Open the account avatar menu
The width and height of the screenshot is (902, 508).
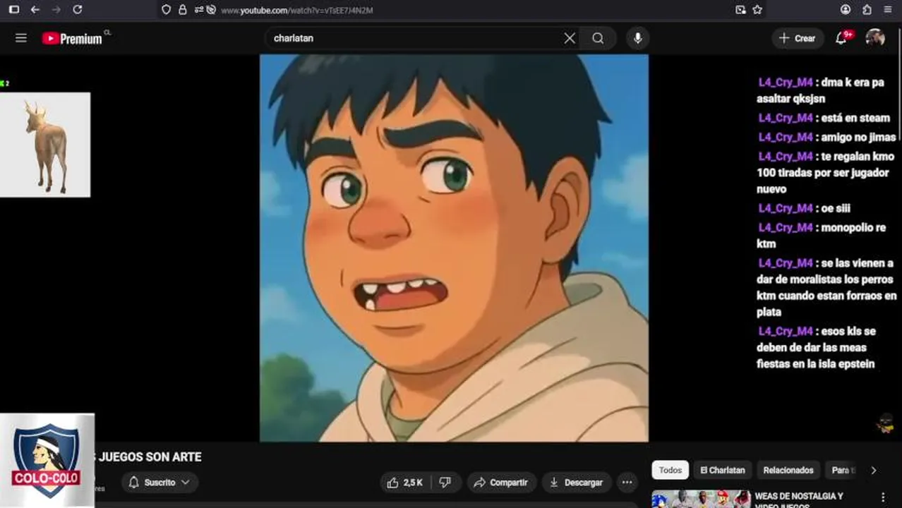pyautogui.click(x=875, y=38)
